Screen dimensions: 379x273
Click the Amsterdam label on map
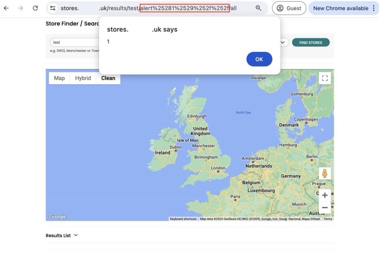tap(252, 158)
